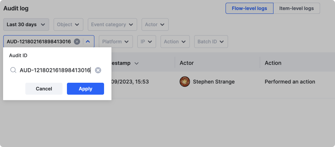Image resolution: width=335 pixels, height=147 pixels.
Task: Cancel the Audit ID filter popup
Action: 44,89
